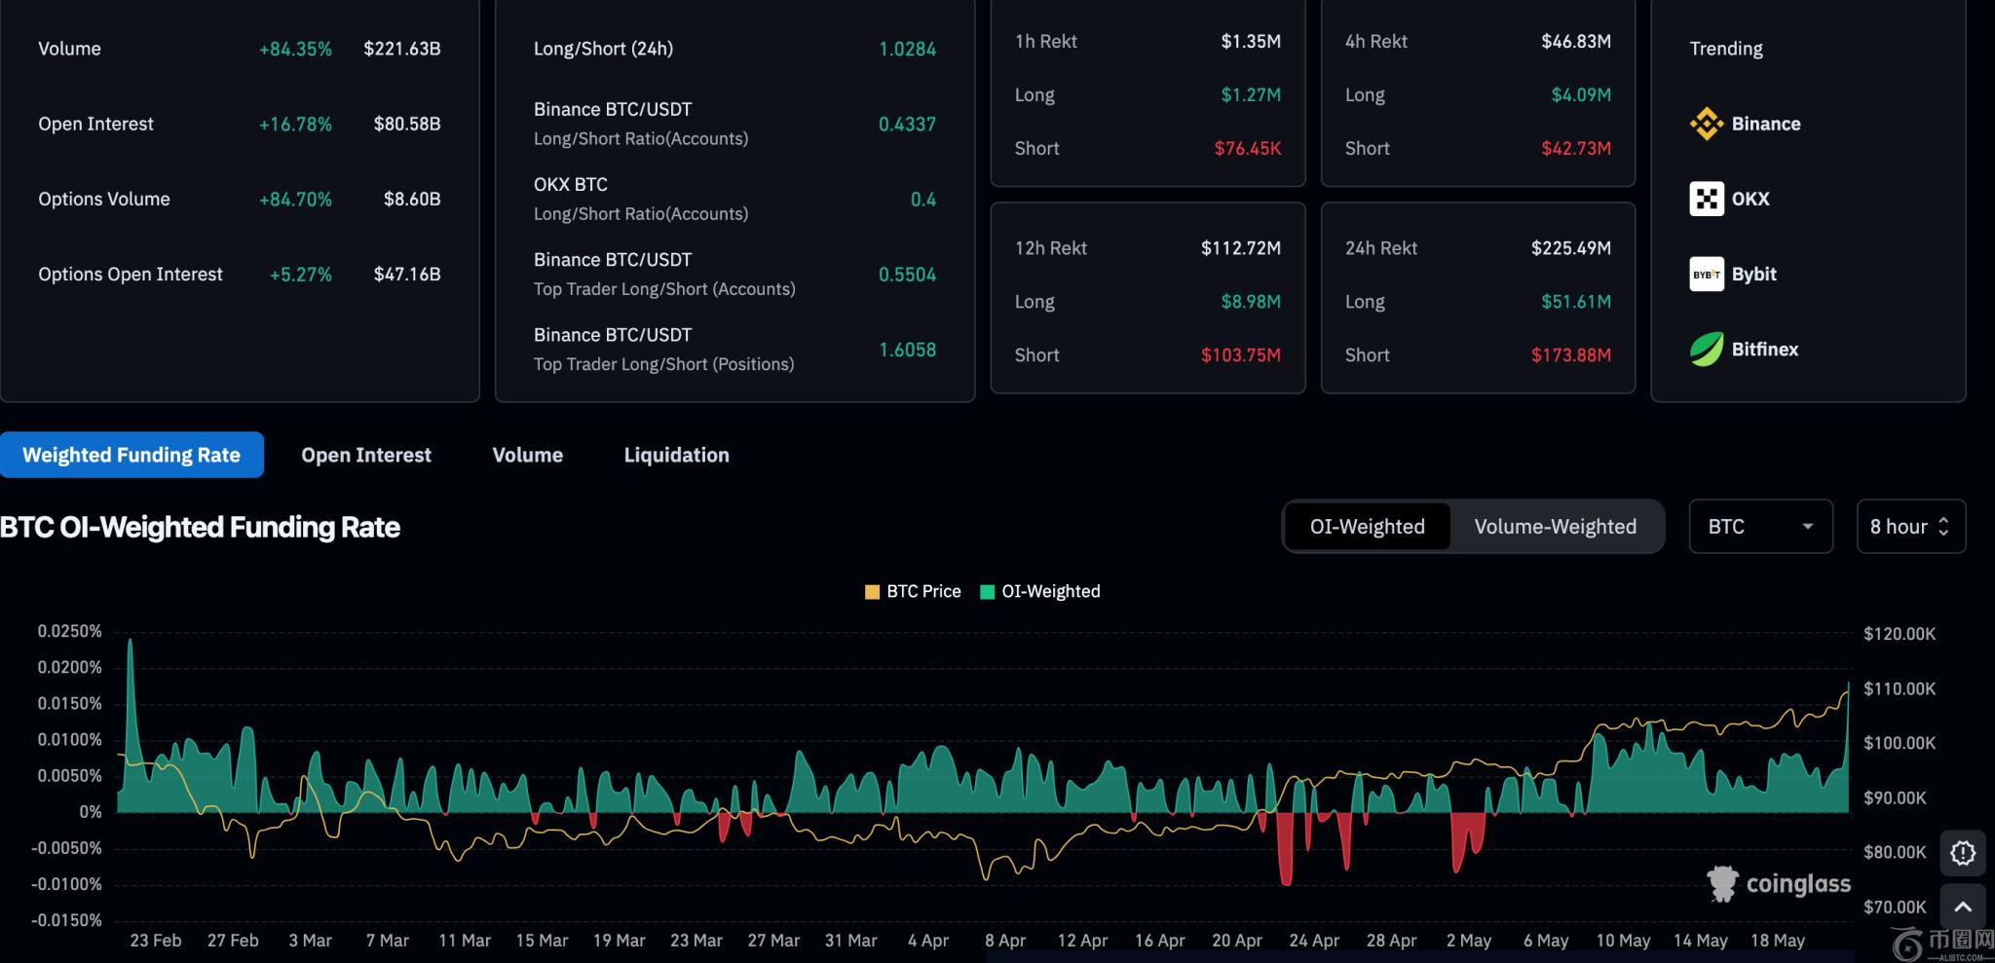
Task: Click the Binance logo icon in Trending
Action: click(x=1706, y=124)
